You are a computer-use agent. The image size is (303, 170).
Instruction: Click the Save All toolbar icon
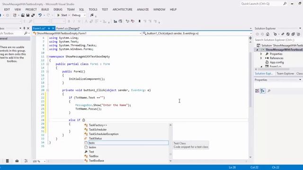33,15
